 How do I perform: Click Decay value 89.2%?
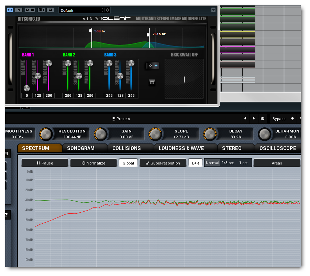[236, 137]
